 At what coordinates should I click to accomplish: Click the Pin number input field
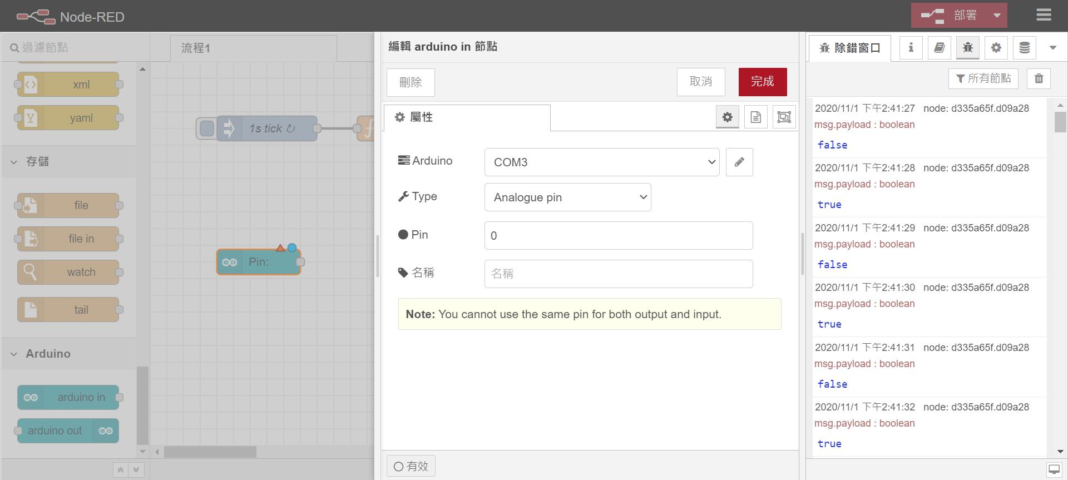619,236
